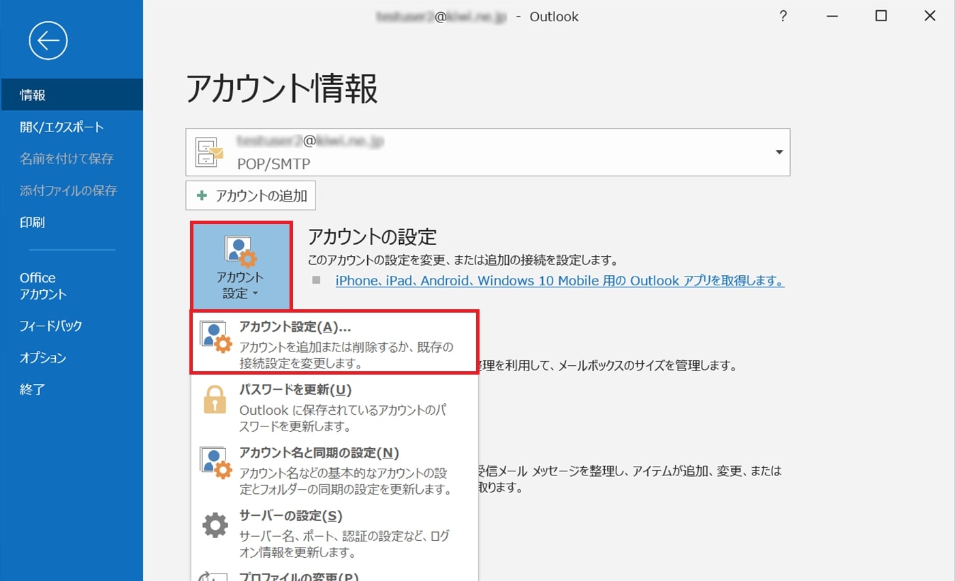Maximize the Outlook window
The height and width of the screenshot is (581, 955).
tap(881, 16)
